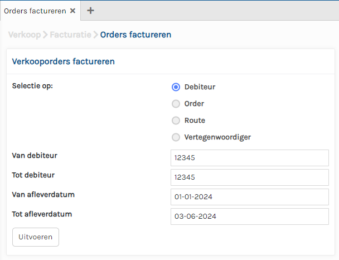Focus the Van debiteur input field
Image resolution: width=339 pixels, height=260 pixels.
[249, 158]
